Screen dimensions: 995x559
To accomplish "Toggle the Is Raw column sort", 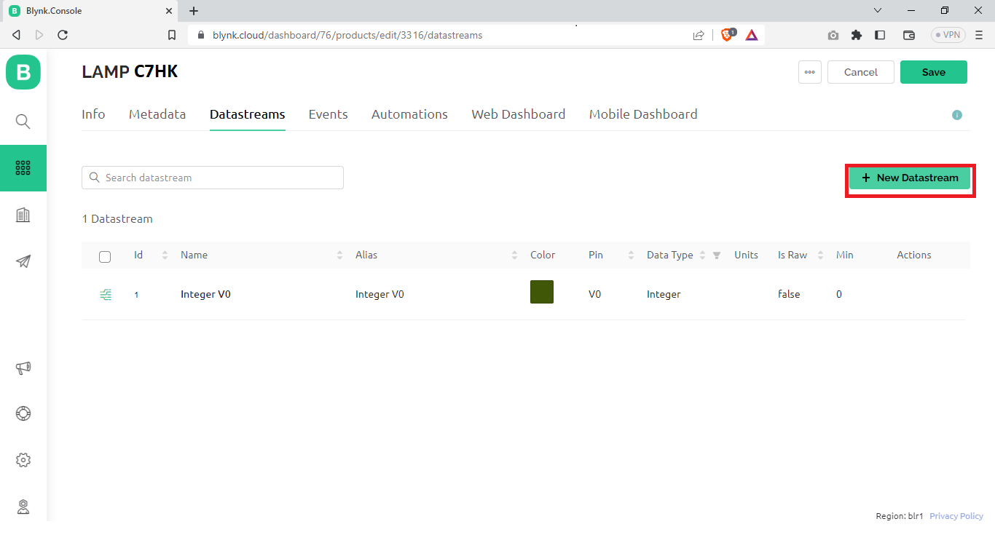I will pyautogui.click(x=820, y=255).
